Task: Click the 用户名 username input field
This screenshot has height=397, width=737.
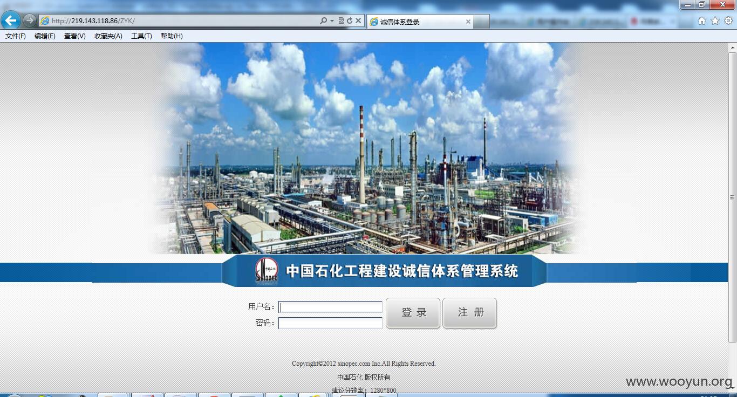Action: tap(330, 307)
